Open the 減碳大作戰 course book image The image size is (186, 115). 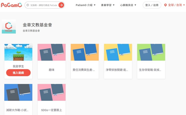pyautogui.click(x=18, y=92)
